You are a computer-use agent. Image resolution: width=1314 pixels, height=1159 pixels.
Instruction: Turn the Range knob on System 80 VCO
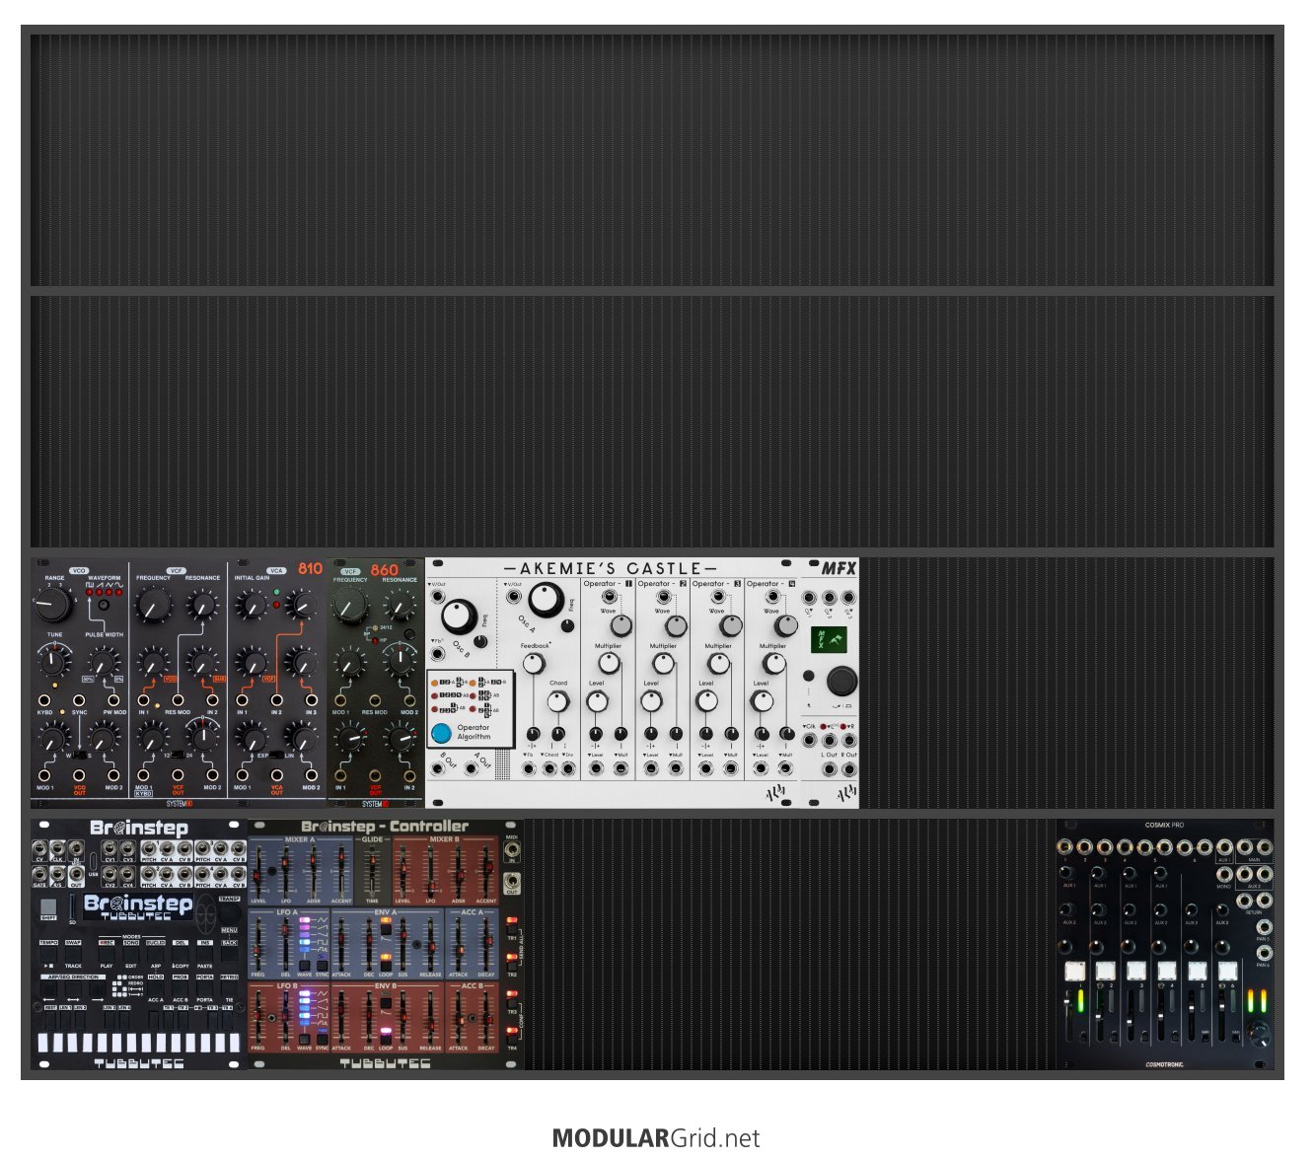53,603
